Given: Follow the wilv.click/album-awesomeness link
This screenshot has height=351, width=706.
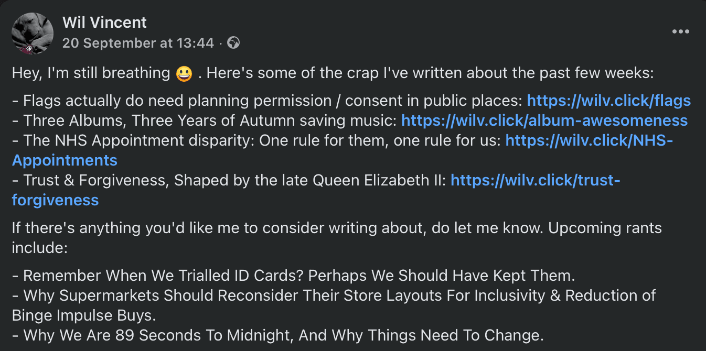Looking at the screenshot, I should coord(544,120).
